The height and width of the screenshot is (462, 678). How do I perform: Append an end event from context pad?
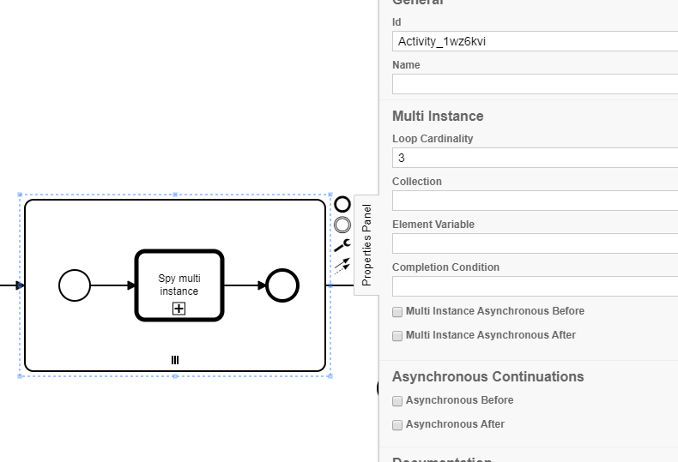coord(342,204)
